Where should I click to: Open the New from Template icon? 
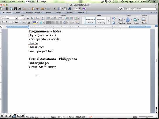[x=7, y=9]
